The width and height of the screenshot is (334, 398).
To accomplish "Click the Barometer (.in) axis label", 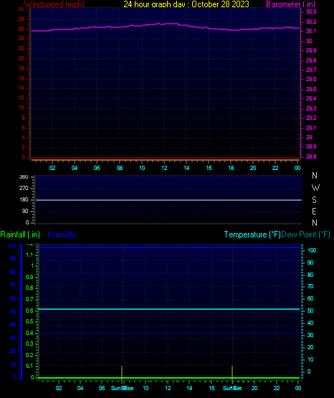I will coord(290,4).
